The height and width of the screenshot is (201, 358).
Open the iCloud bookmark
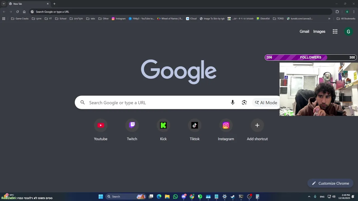191,19
